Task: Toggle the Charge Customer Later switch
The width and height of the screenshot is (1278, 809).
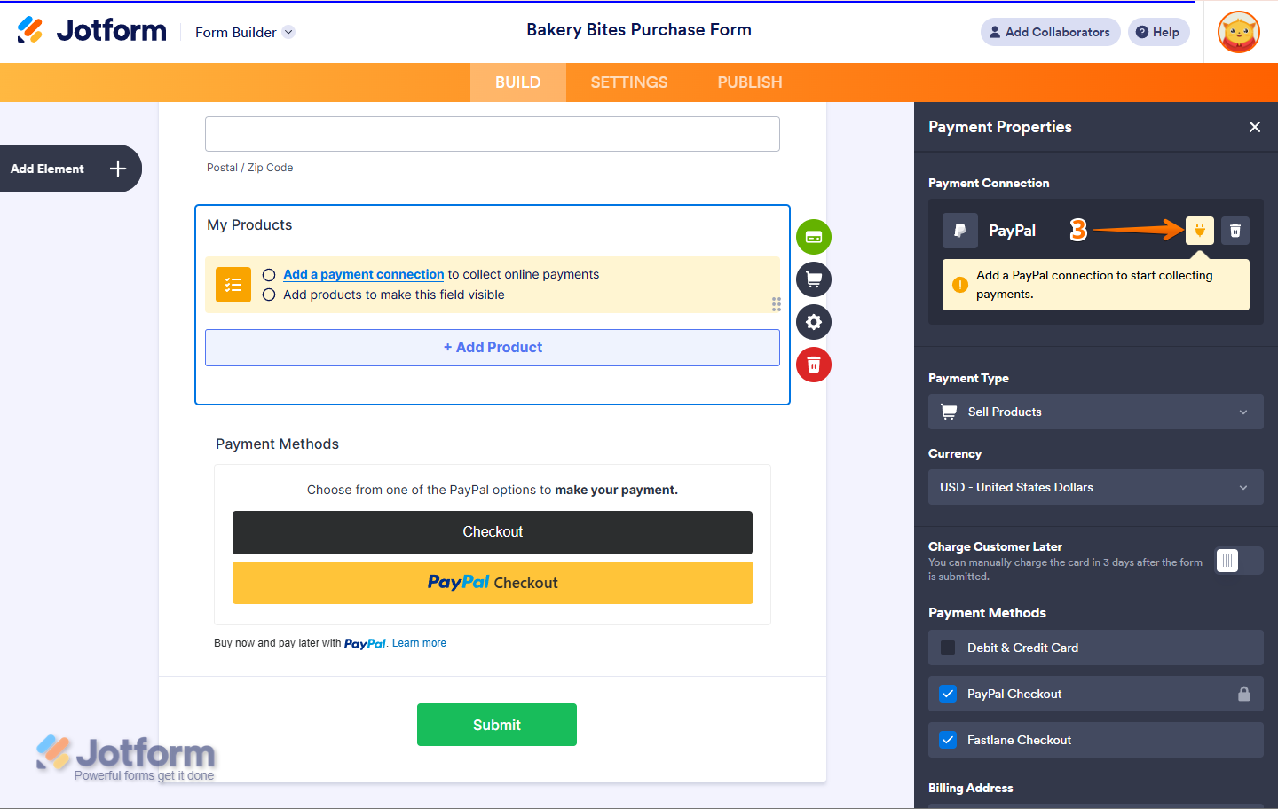Action: (x=1238, y=561)
